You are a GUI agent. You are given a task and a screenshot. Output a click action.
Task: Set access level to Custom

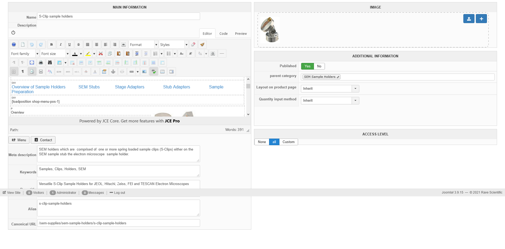pyautogui.click(x=288, y=142)
